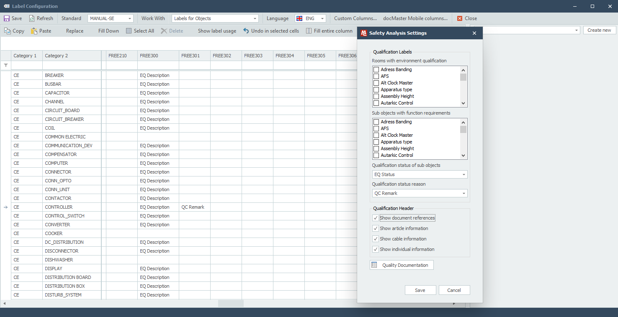Image resolution: width=618 pixels, height=317 pixels.
Task: Click the Undo in selected cells arrow icon
Action: (x=246, y=31)
